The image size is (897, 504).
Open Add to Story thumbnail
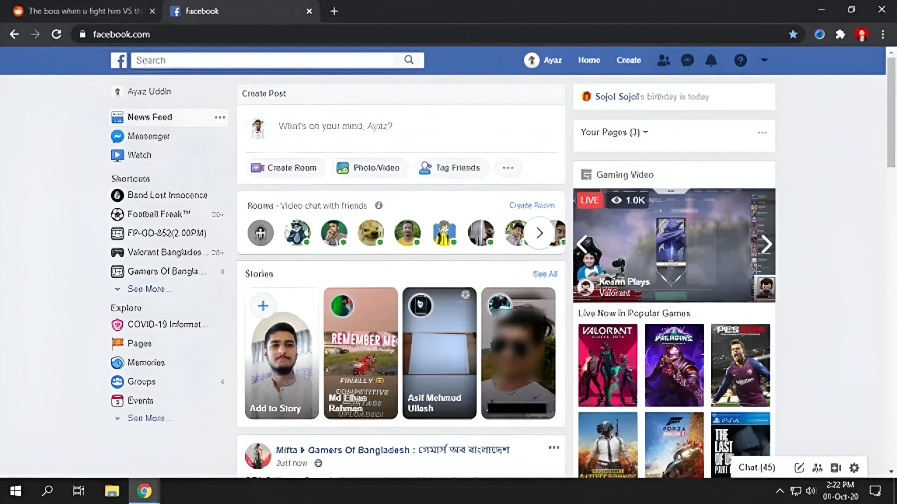[282, 353]
